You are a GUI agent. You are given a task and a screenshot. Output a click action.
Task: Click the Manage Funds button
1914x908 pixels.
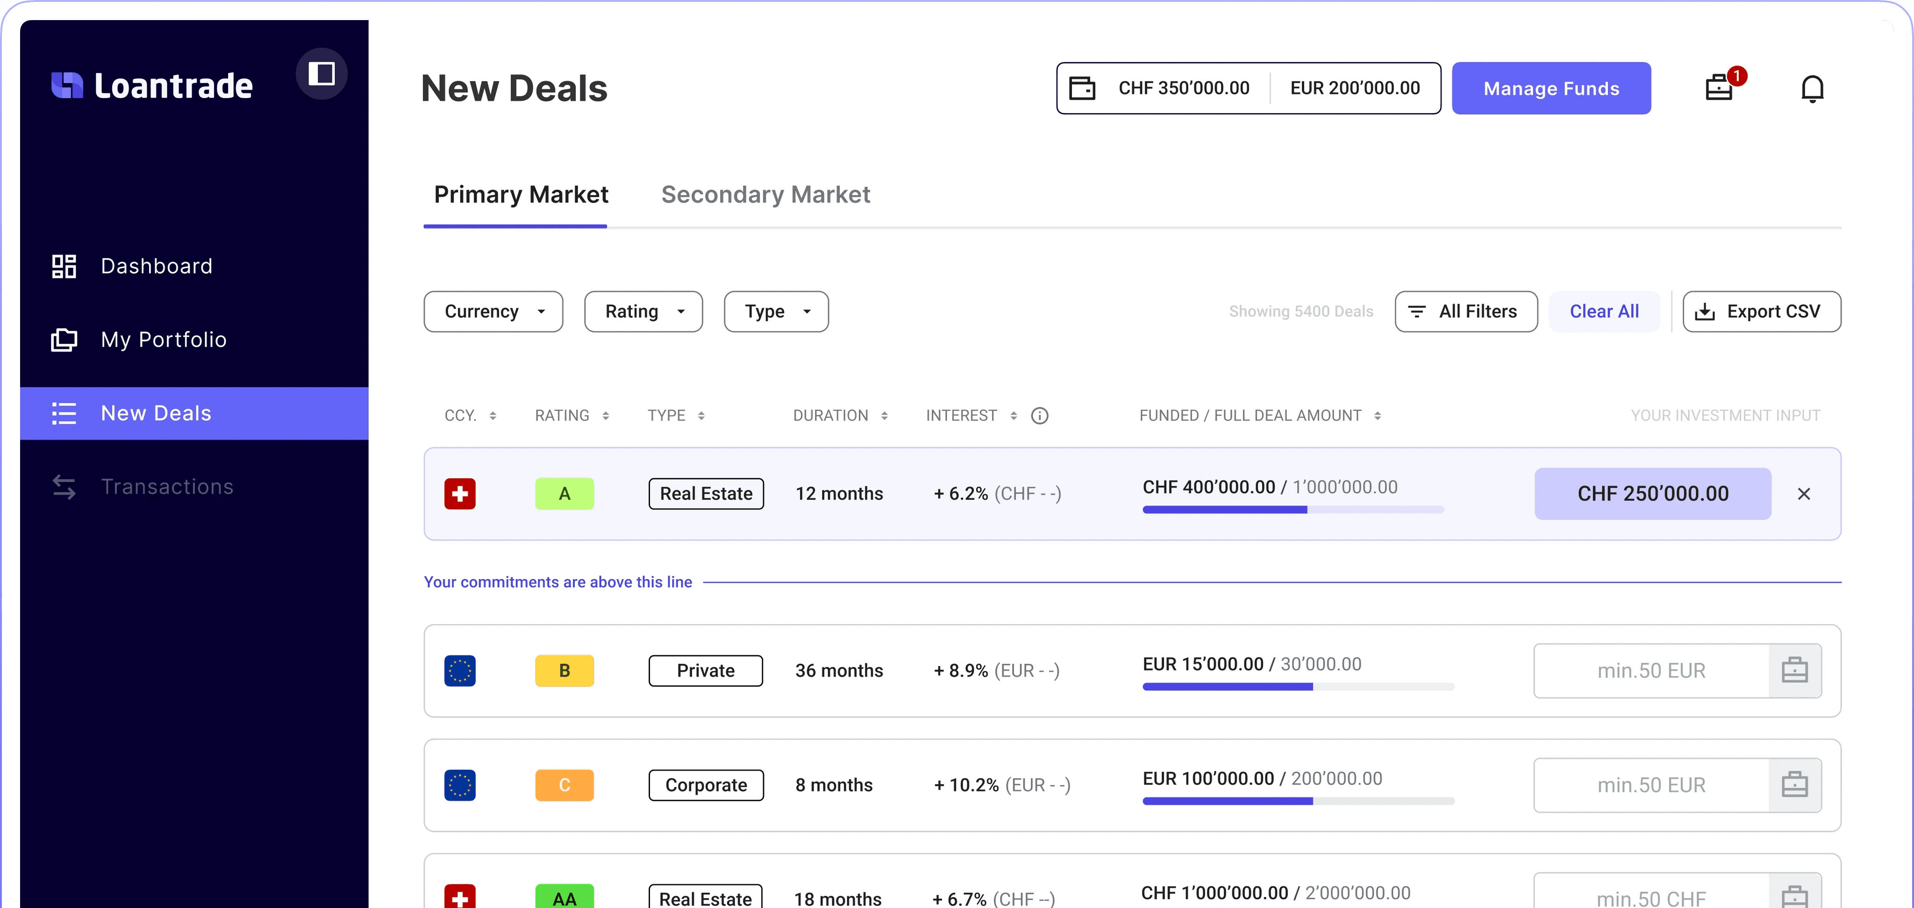coord(1550,88)
